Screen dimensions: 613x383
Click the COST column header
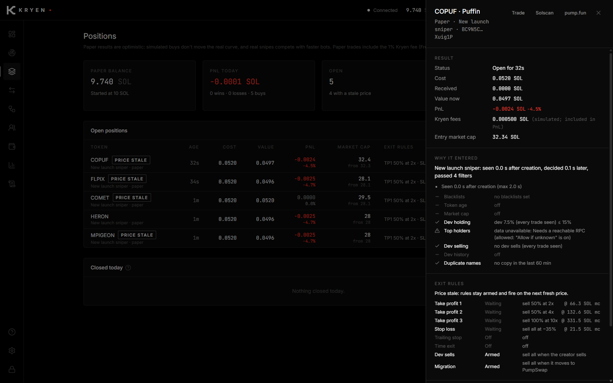[229, 147]
